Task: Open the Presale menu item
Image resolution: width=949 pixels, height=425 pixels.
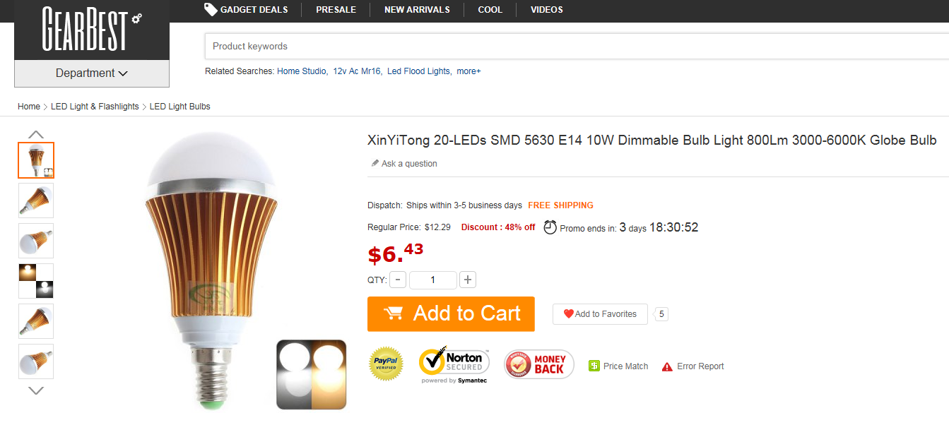Action: 336,10
